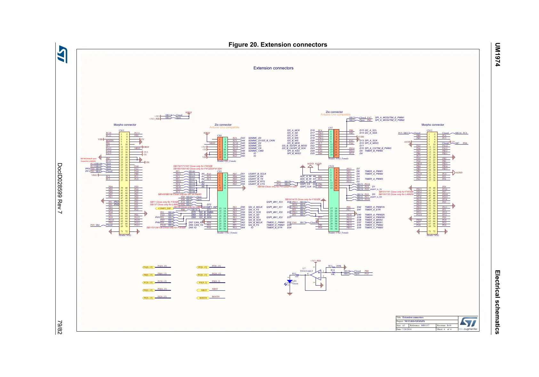
Task: Click the CN9 connector designator
Action: 220,171
